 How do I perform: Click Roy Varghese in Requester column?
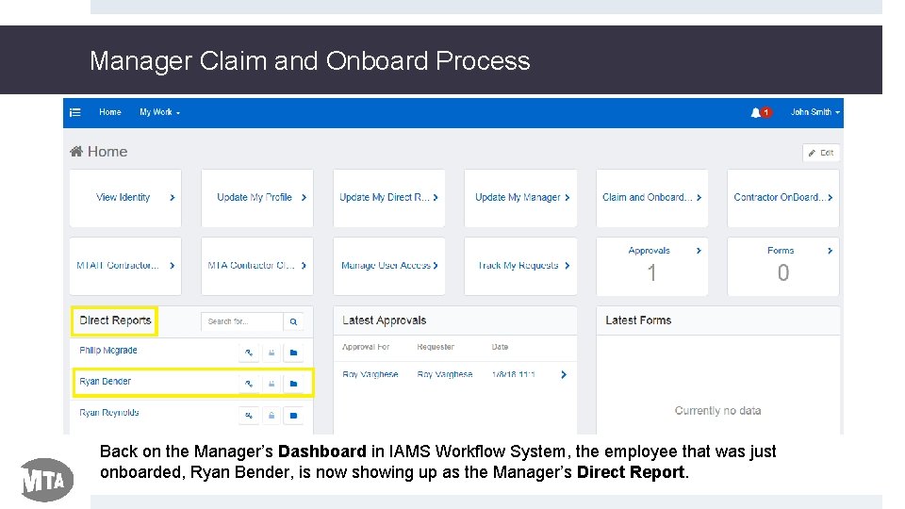coord(444,374)
